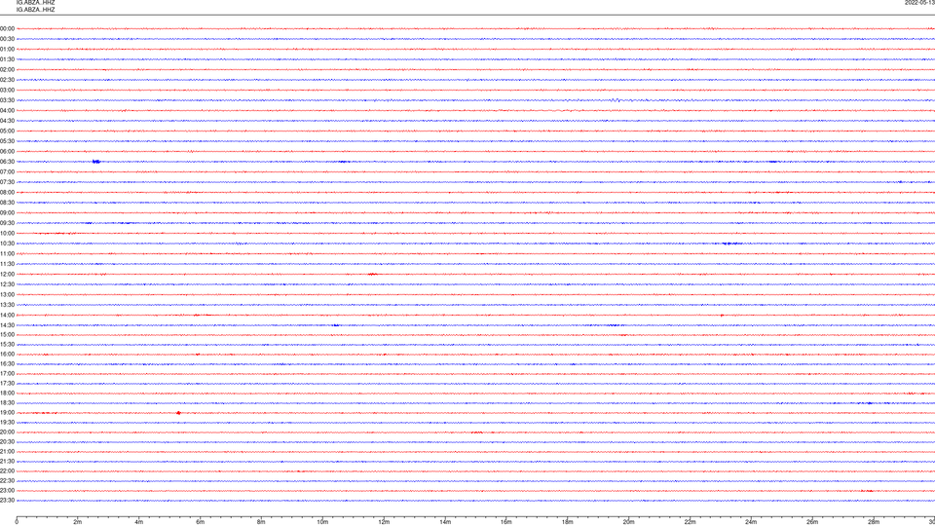Select the 12:30 row label

tap(7, 284)
